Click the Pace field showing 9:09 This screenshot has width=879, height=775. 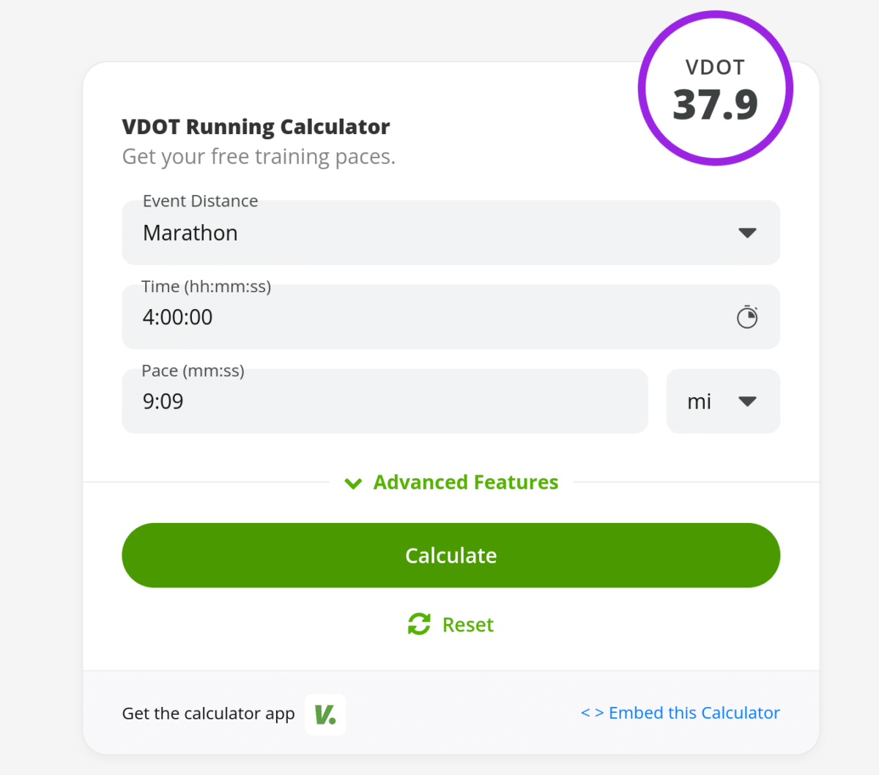pos(385,401)
